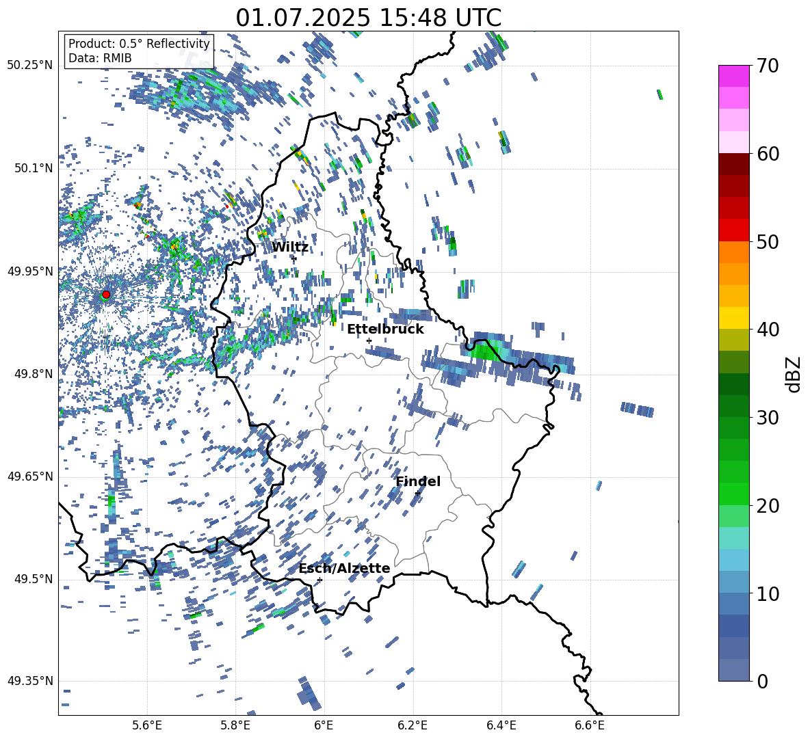Click the 30 value on the colorbar
This screenshot has height=739, width=810.
coord(768,417)
